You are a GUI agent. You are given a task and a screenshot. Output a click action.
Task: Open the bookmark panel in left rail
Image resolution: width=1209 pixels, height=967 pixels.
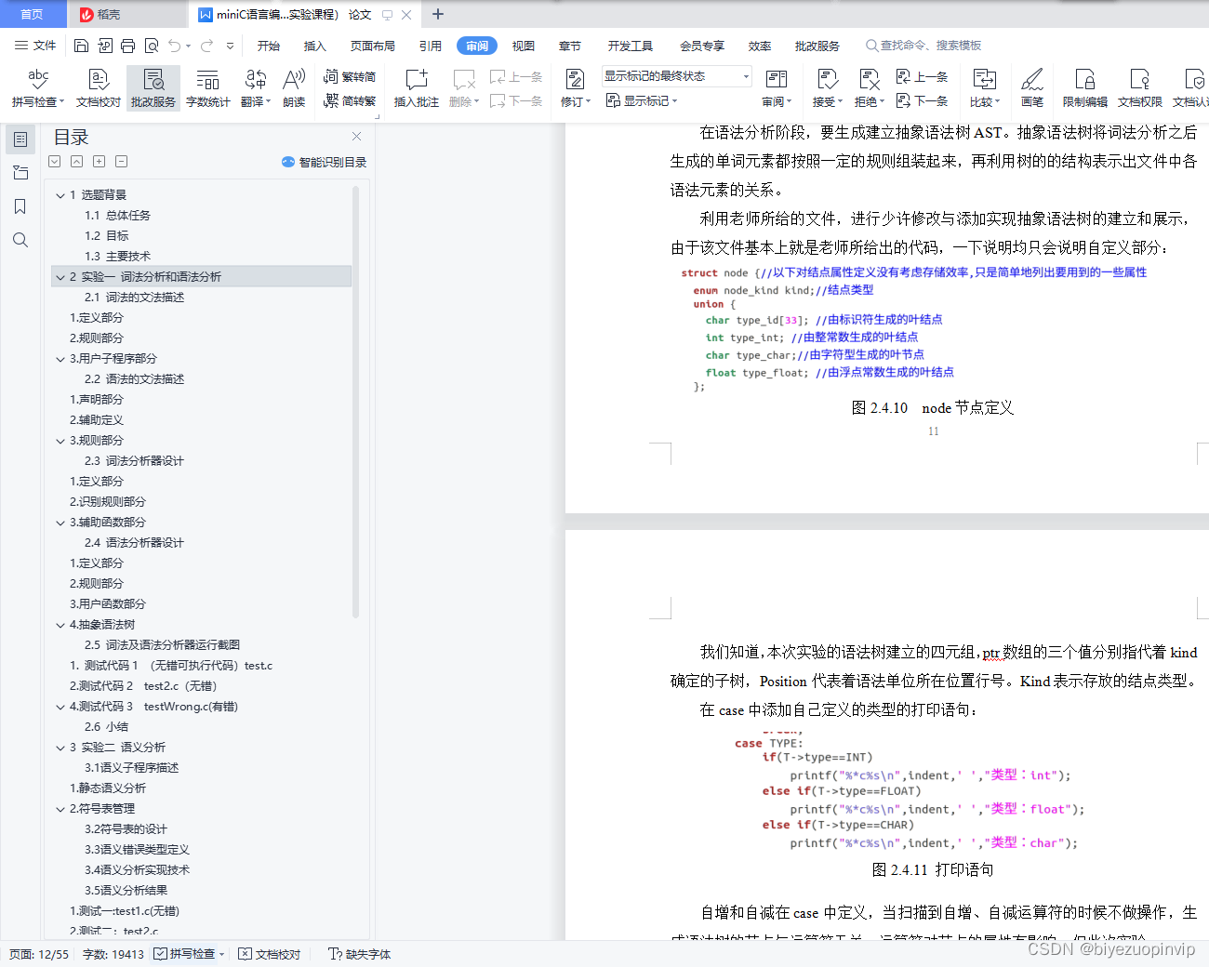tap(20, 205)
